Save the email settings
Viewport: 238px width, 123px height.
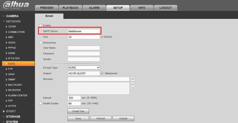pos(78,119)
